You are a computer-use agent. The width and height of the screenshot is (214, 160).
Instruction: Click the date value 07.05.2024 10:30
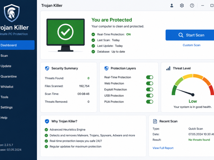[x=201, y=134]
